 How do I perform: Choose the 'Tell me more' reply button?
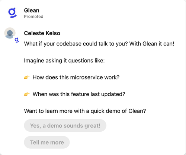click(x=47, y=142)
